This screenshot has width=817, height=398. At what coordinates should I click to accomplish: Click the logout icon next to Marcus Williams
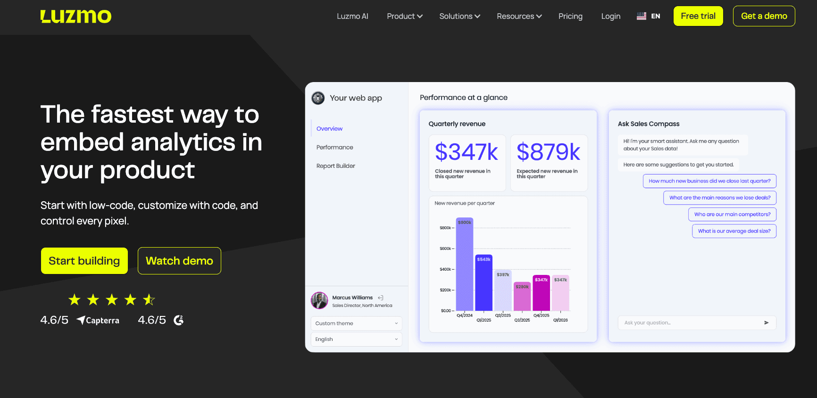click(381, 298)
